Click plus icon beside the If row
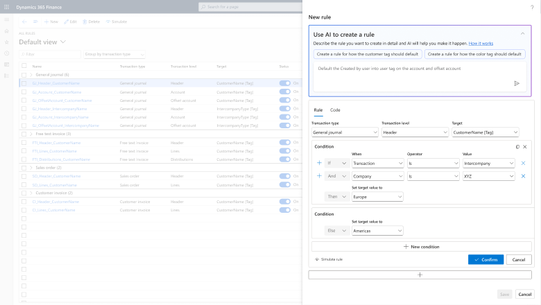541x305 pixels. pyautogui.click(x=319, y=164)
